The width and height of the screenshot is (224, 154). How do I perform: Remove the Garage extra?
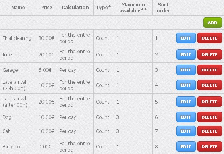pos(209,70)
